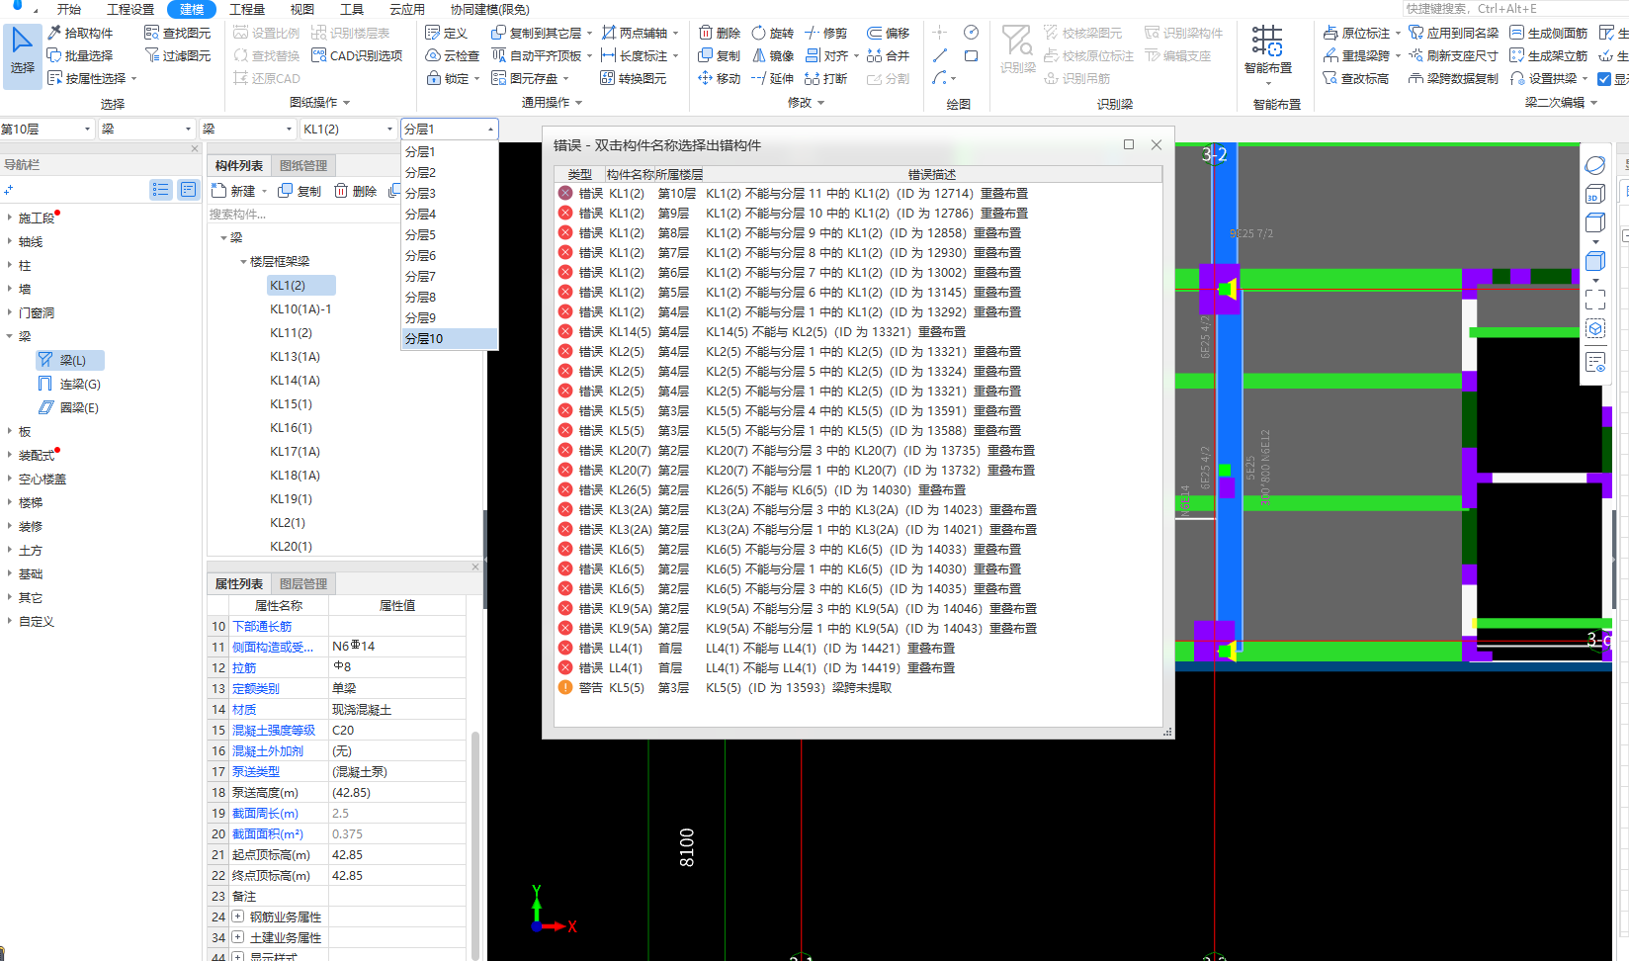Image resolution: width=1629 pixels, height=961 pixels.
Task: Select 梁(L) in navigation tree
Action: (x=69, y=360)
